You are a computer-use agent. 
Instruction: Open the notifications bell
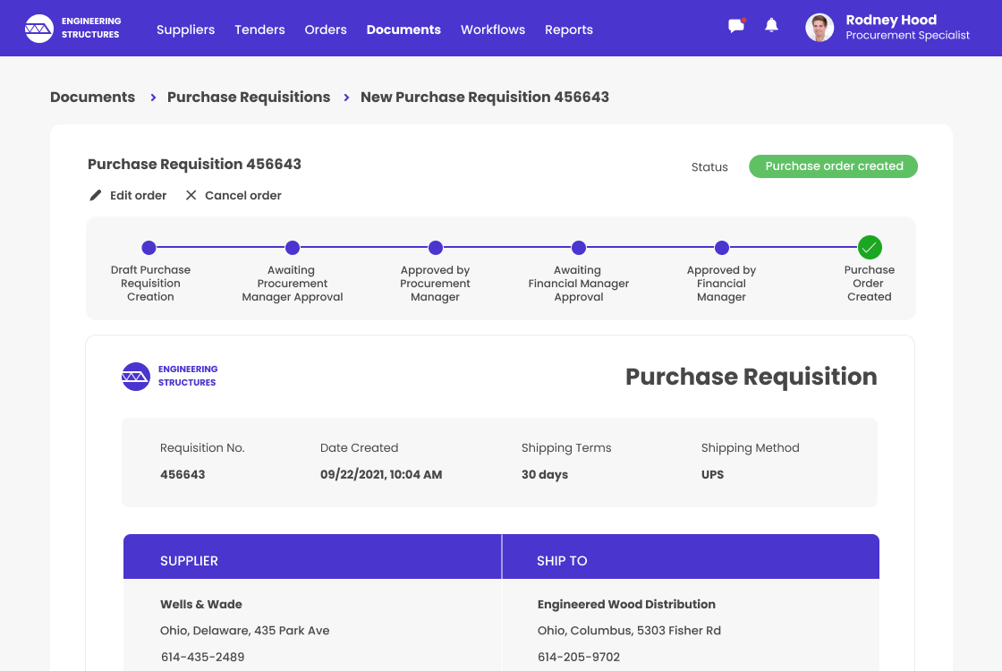tap(771, 25)
